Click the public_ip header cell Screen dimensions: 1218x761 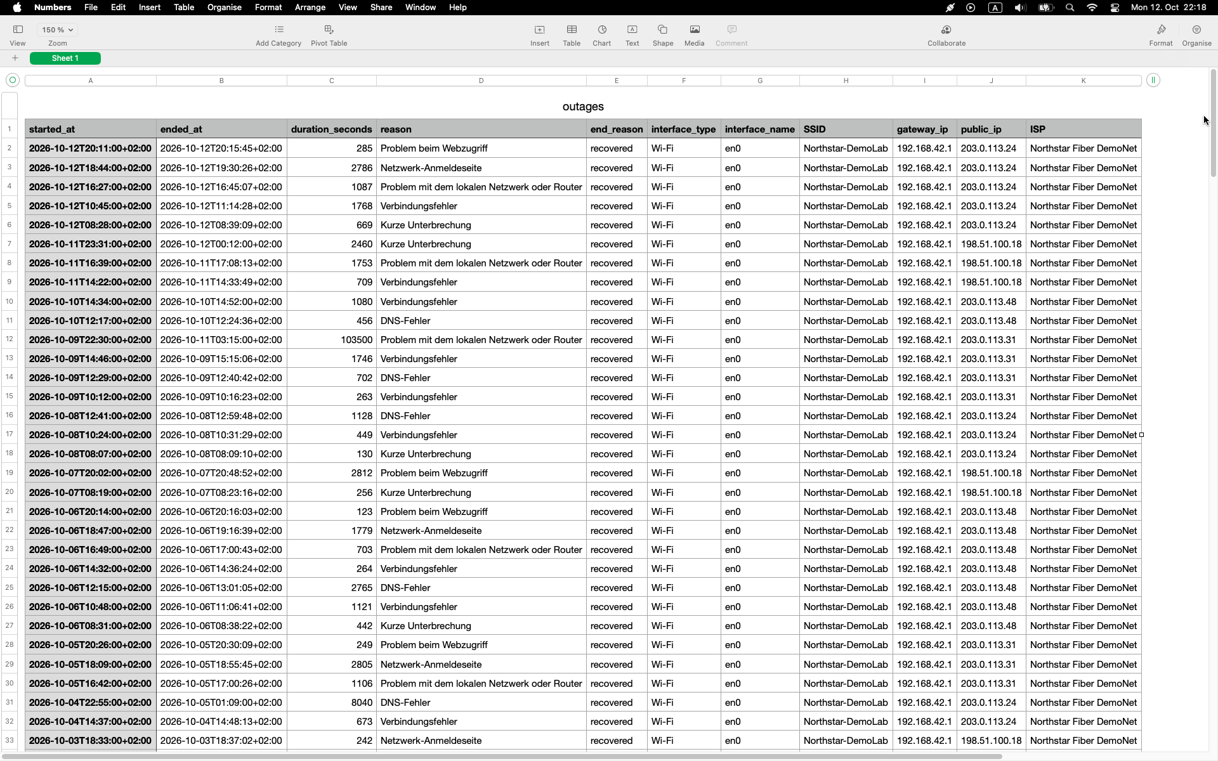click(x=992, y=129)
